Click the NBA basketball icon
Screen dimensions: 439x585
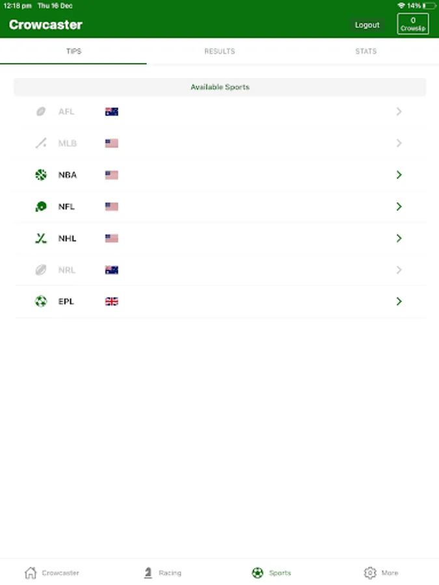click(41, 175)
